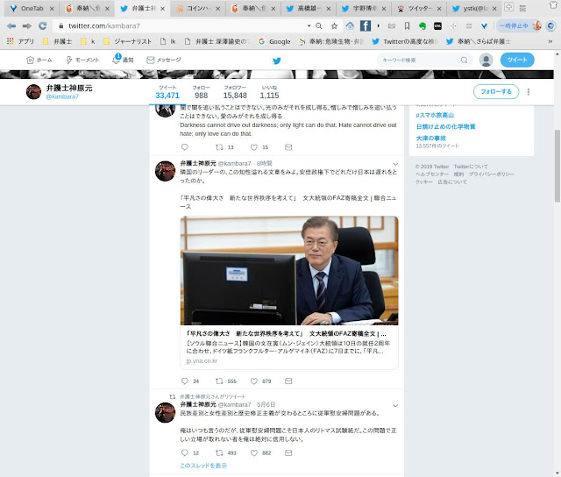This screenshot has width=561, height=477.
Task: Like the tweet with 879 likes
Action: pos(254,381)
